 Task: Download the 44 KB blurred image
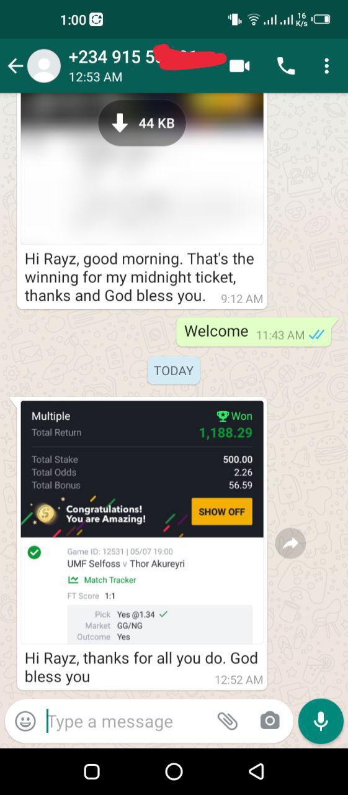(x=142, y=123)
